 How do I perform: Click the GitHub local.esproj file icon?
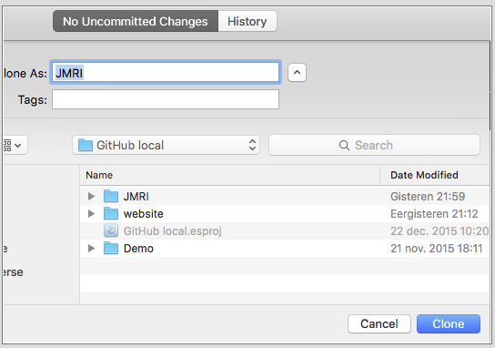coord(111,231)
